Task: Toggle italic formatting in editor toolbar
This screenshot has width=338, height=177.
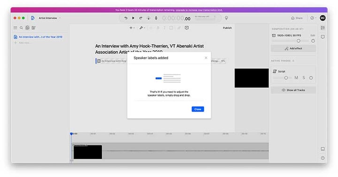Action: 164,28
